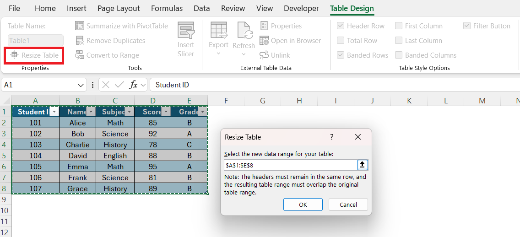Expand the fx function dropdown arrow
This screenshot has width=520, height=237.
pyautogui.click(x=143, y=85)
